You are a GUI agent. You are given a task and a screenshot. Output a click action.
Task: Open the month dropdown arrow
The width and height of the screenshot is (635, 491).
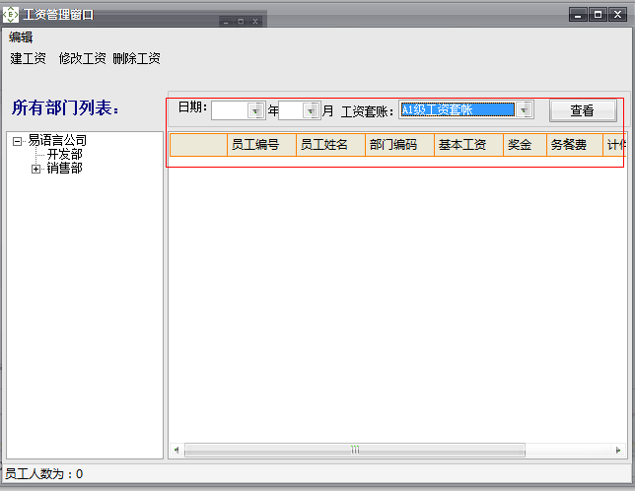pos(311,110)
